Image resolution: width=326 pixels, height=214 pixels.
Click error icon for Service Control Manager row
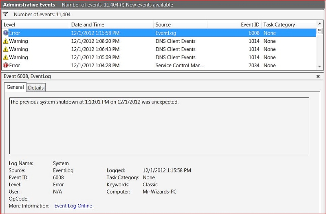pyautogui.click(x=6, y=65)
